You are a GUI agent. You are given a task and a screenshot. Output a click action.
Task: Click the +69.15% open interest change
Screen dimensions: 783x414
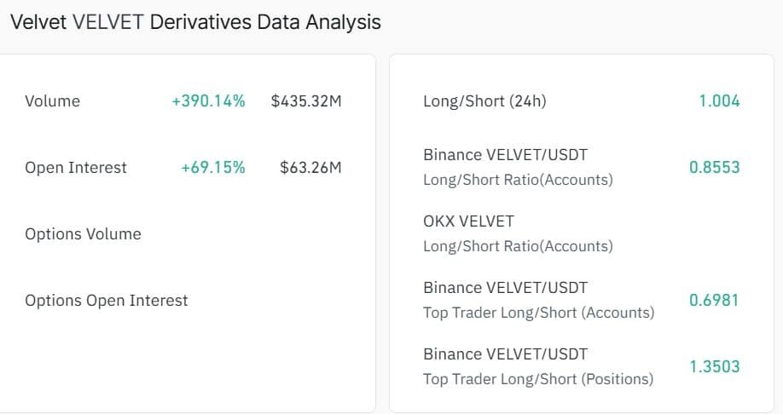[212, 168]
